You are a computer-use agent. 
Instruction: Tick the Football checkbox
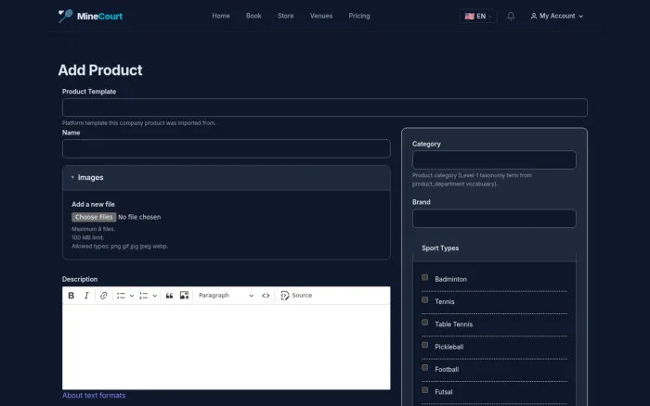click(425, 367)
